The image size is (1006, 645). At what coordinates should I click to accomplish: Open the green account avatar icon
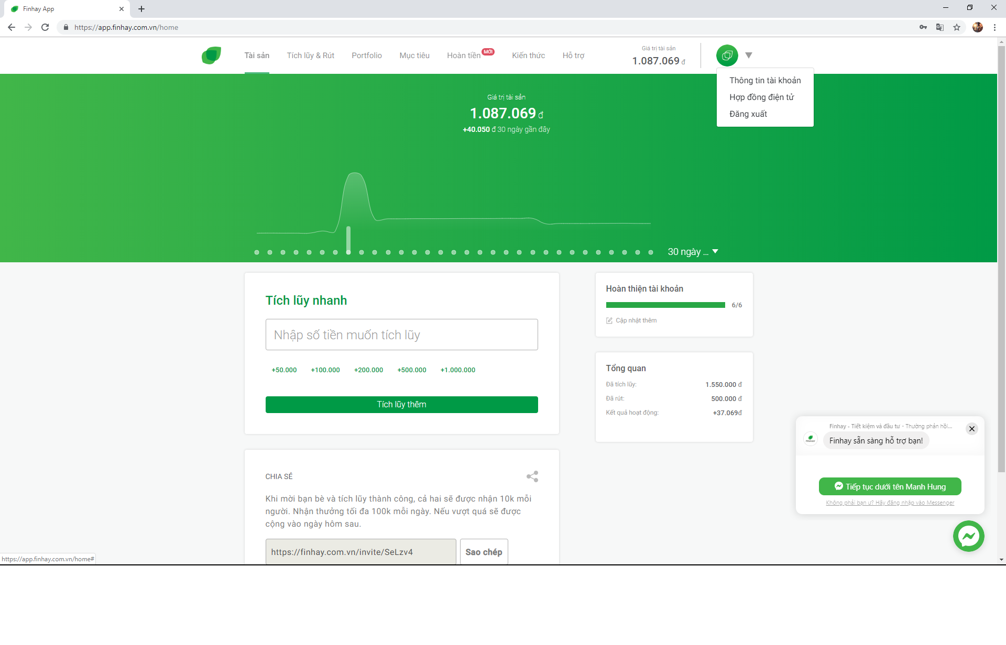pos(727,55)
